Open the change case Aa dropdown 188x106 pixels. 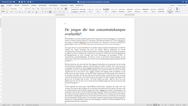tap(33, 9)
